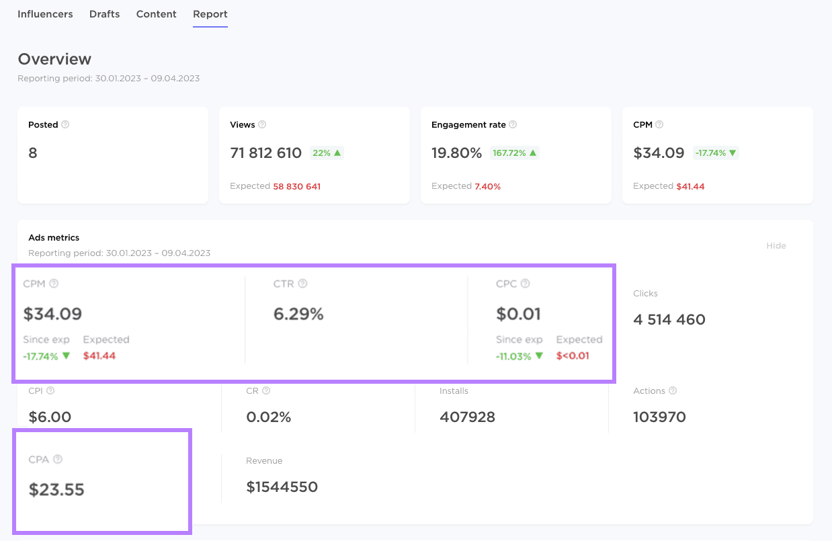Click the Revenue value $1544550
The width and height of the screenshot is (832, 541).
(282, 487)
